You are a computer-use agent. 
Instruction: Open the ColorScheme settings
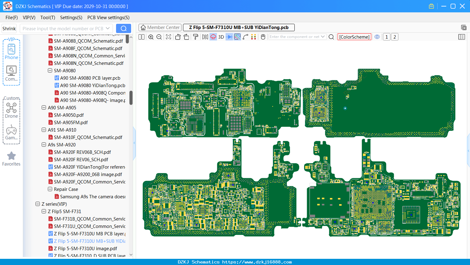354,37
